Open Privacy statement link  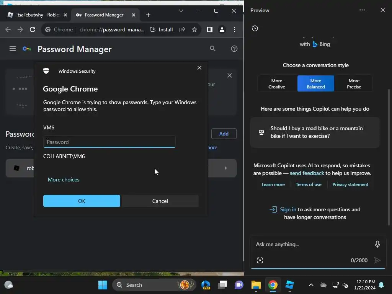pyautogui.click(x=350, y=185)
